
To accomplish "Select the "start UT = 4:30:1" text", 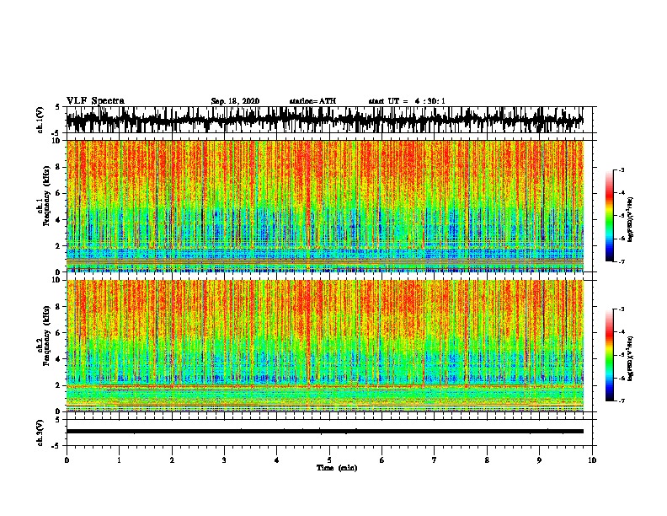I will 407,101.
